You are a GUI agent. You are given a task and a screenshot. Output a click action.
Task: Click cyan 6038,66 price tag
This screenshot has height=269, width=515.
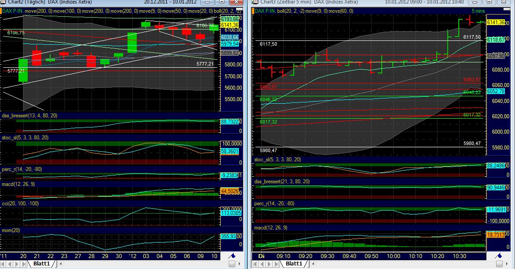(230, 38)
